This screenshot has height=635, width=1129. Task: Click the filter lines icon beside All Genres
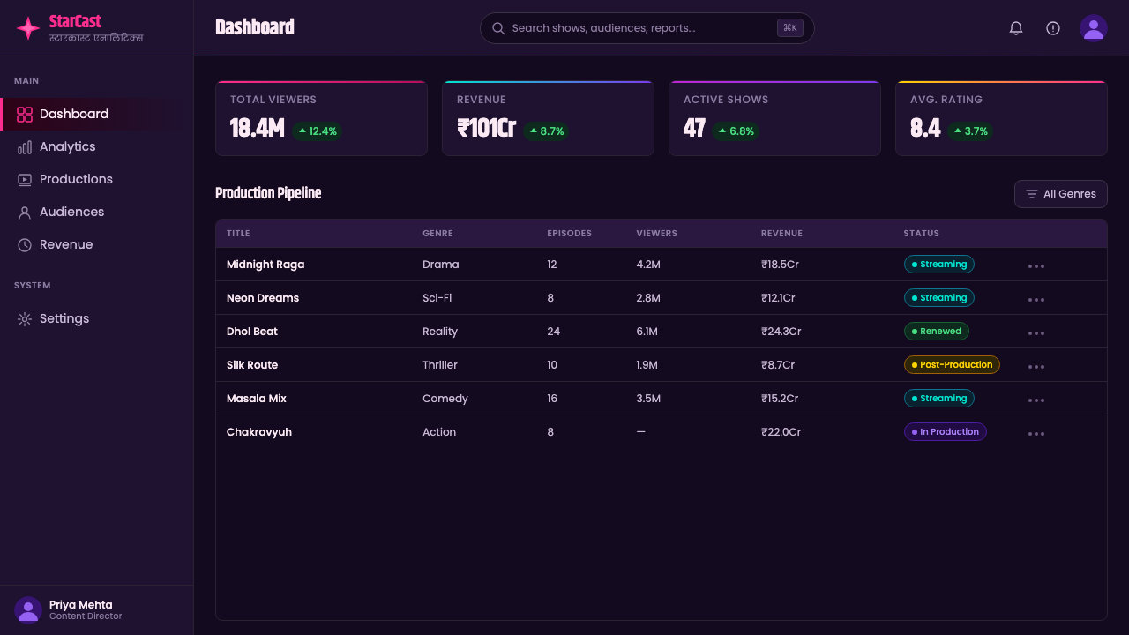(x=1032, y=194)
